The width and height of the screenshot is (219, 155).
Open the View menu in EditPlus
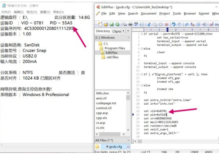(122, 14)
